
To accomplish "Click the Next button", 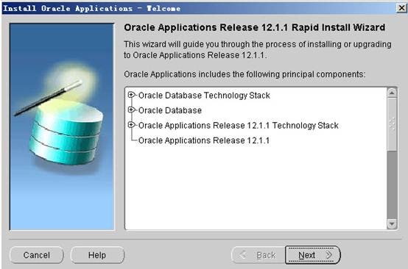I will (313, 255).
